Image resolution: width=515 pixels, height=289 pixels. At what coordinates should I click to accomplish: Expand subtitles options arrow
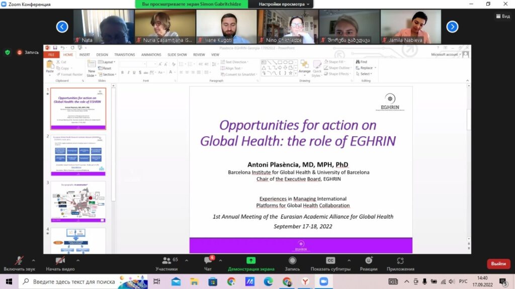pos(349,260)
